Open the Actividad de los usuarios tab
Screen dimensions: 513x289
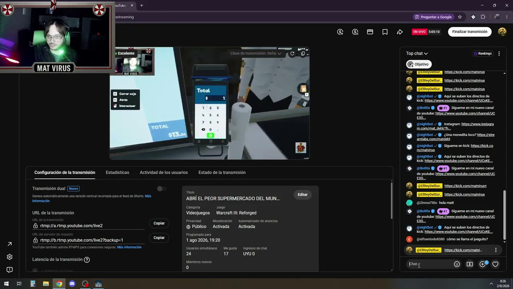(164, 173)
